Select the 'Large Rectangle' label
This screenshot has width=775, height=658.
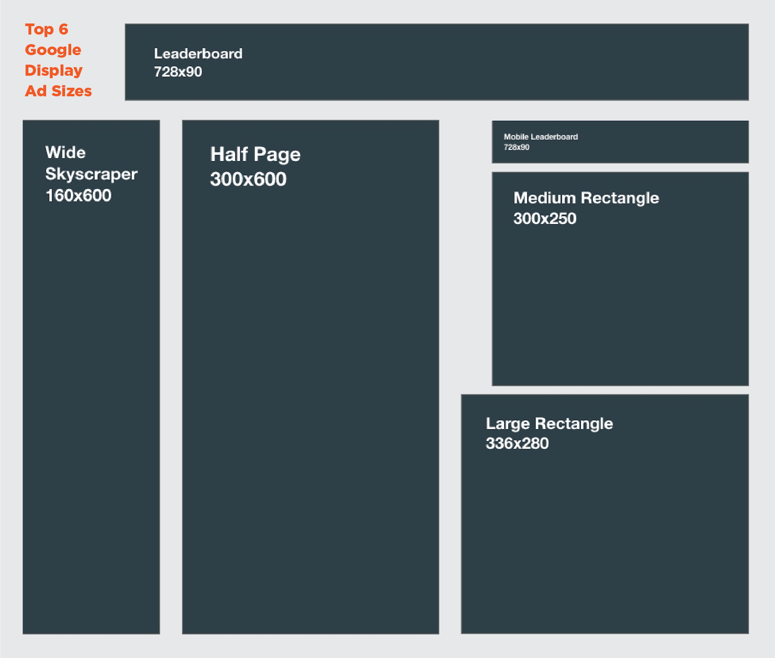coord(549,424)
